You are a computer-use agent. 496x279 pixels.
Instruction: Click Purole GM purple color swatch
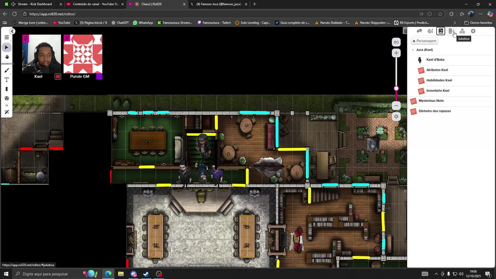[99, 77]
